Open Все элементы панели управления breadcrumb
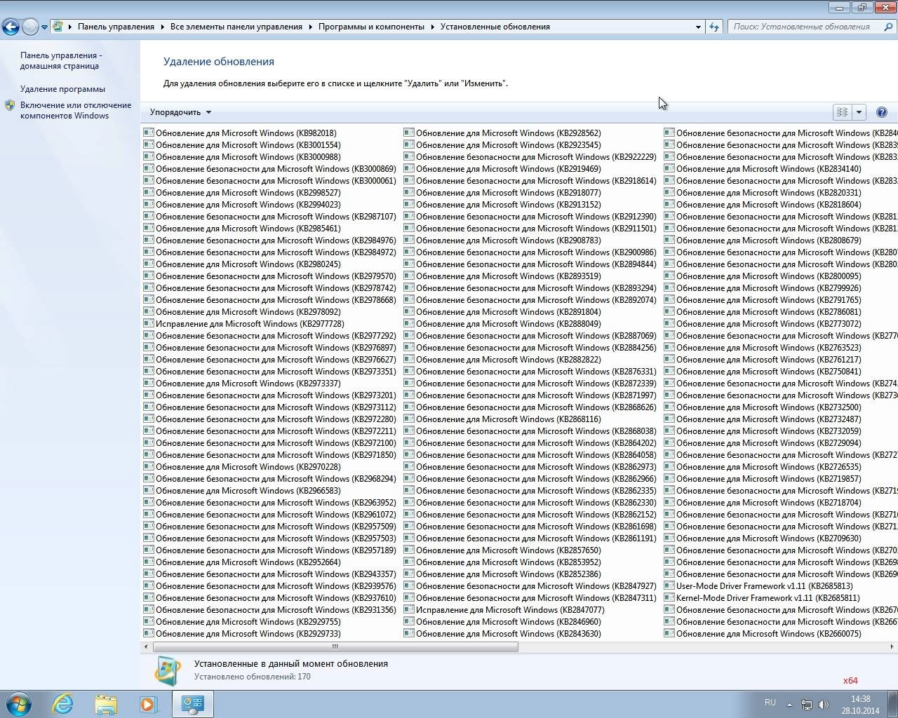This screenshot has width=898, height=718. tap(236, 27)
